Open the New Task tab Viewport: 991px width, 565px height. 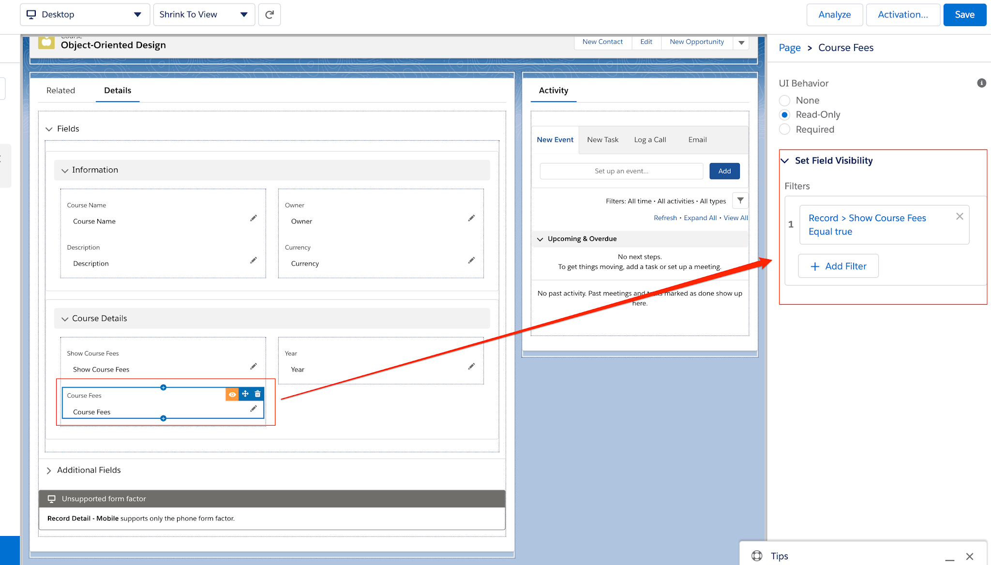(x=602, y=139)
